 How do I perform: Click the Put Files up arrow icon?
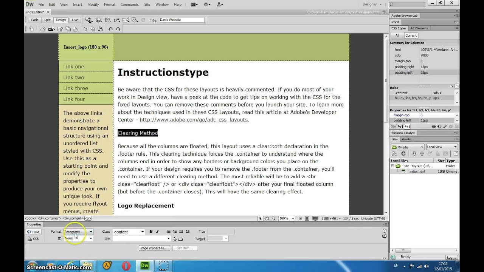click(422, 154)
